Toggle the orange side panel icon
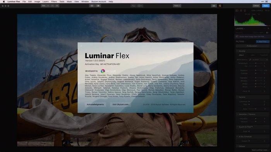 pyautogui.click(x=220, y=6)
